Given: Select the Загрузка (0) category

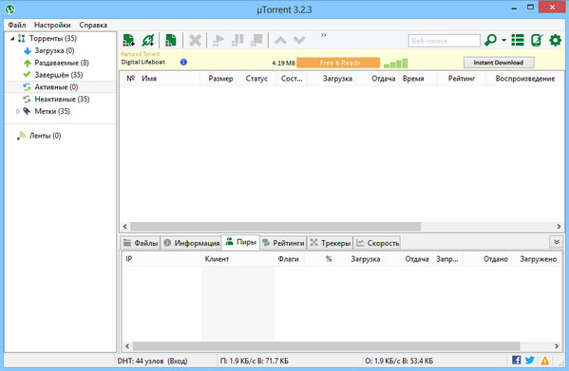Looking at the screenshot, I should [x=54, y=50].
